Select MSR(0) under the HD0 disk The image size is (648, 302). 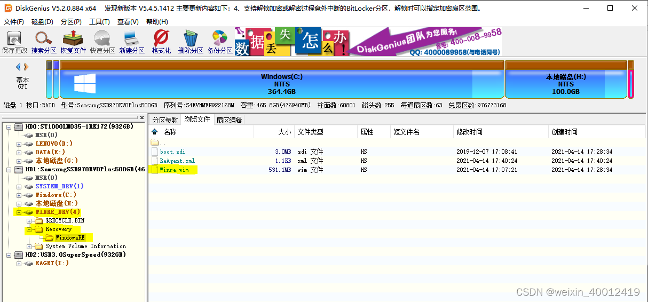[x=46, y=135]
